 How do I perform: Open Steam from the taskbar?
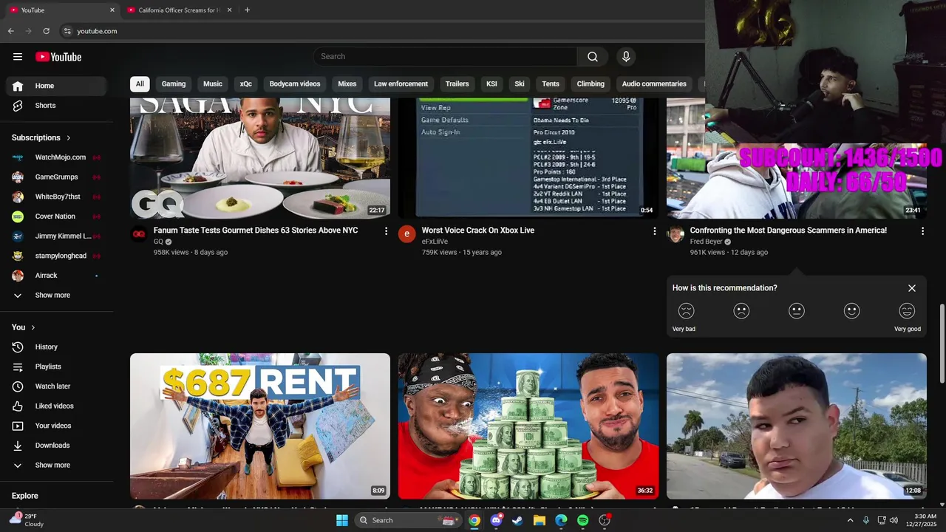tap(518, 520)
